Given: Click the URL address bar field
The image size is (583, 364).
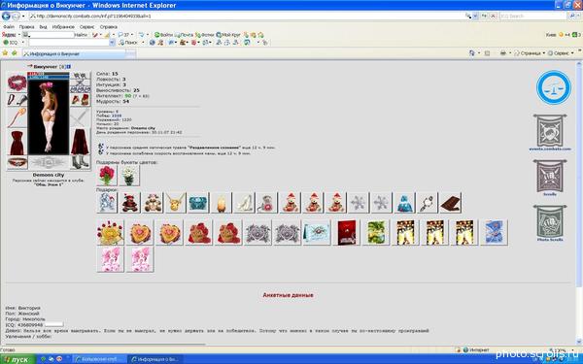Looking at the screenshot, I should click(x=247, y=16).
